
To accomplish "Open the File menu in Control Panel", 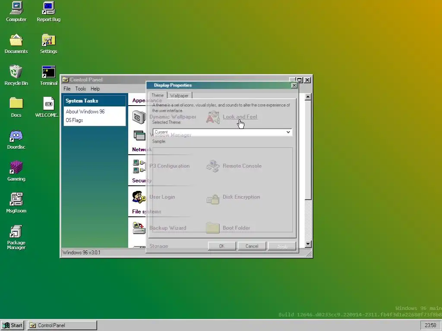I will click(x=67, y=89).
